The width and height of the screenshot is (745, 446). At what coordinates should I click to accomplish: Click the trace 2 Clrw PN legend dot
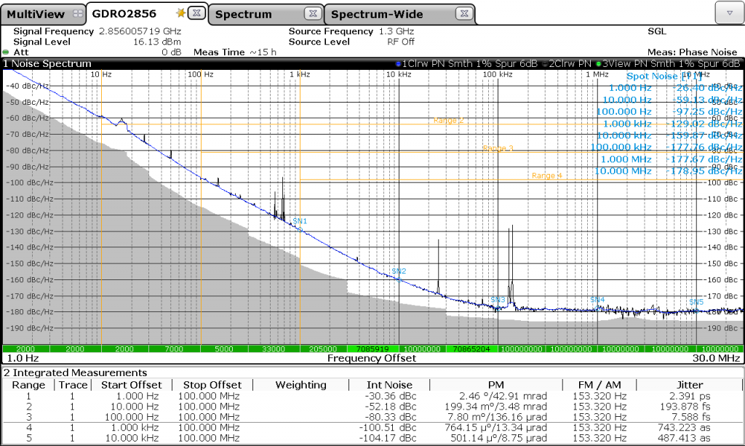545,63
